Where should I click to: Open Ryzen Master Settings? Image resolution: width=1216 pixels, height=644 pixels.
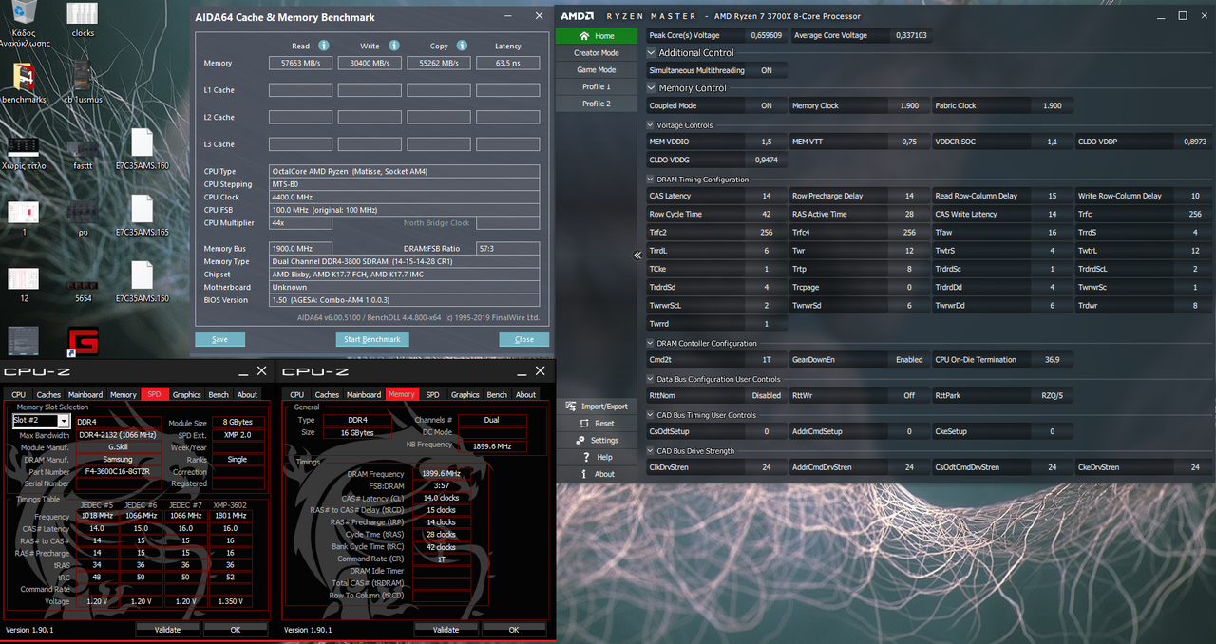coord(596,440)
